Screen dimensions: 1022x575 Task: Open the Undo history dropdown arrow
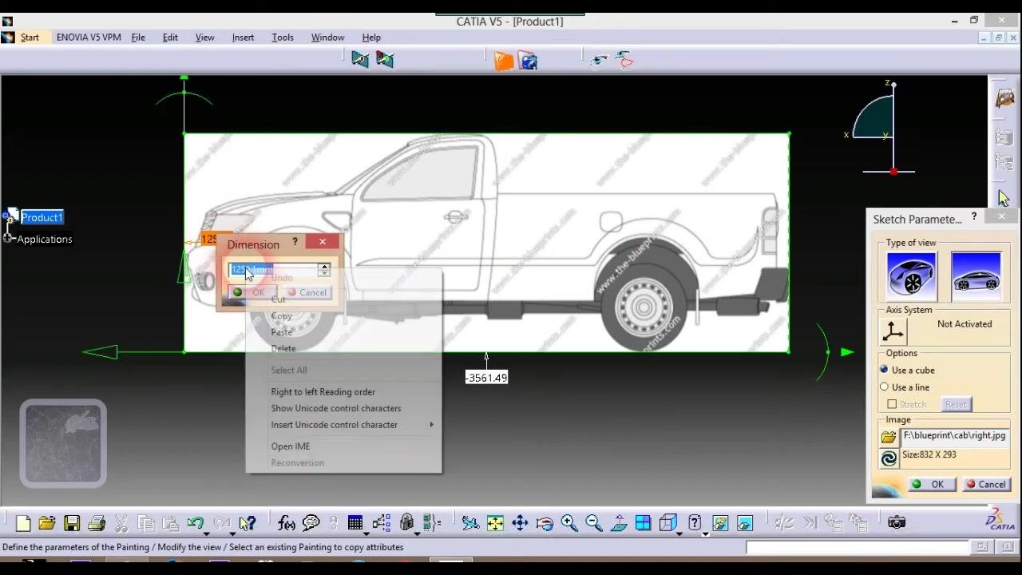[x=206, y=533]
